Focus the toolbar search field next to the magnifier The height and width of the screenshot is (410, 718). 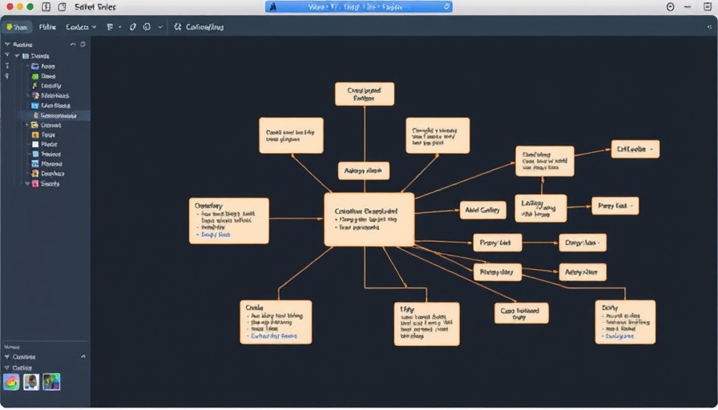click(204, 27)
